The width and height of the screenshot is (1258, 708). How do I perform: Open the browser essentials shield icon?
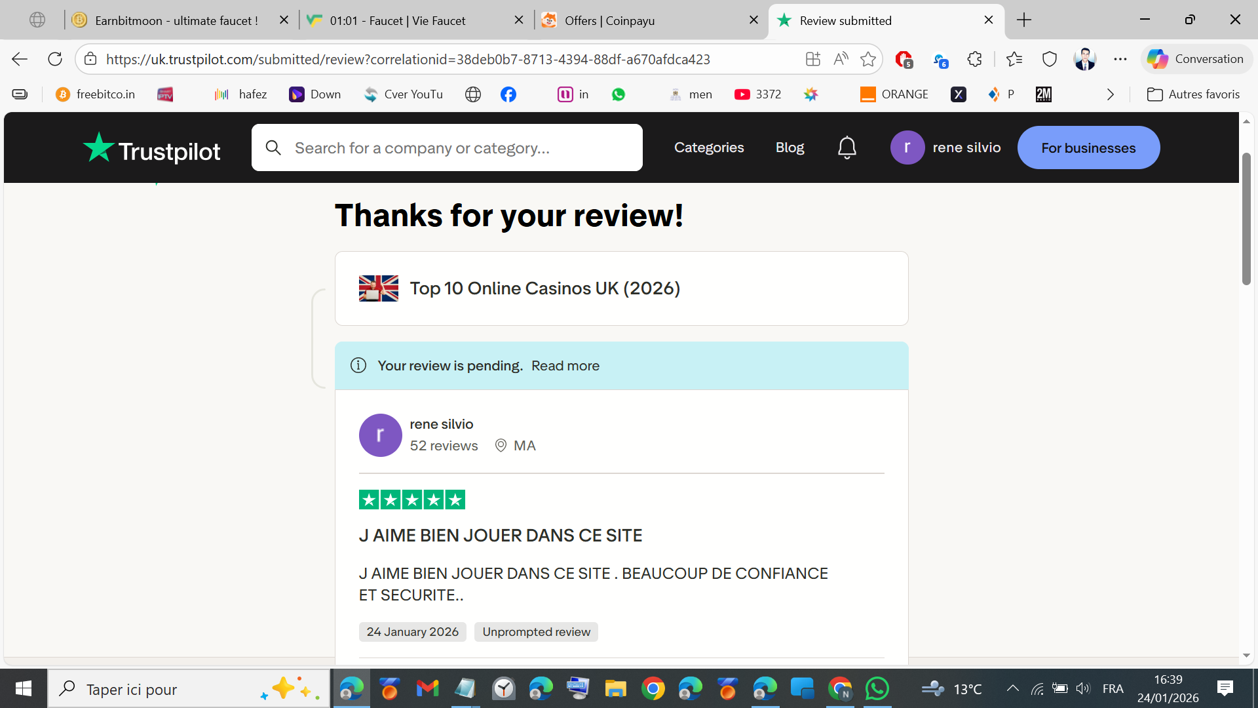pyautogui.click(x=1050, y=59)
